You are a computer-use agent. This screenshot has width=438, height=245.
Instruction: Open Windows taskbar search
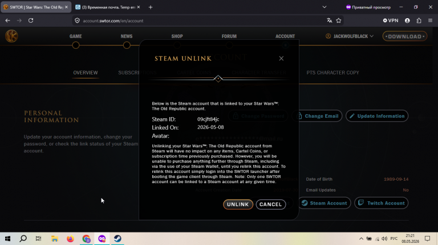coord(23,239)
